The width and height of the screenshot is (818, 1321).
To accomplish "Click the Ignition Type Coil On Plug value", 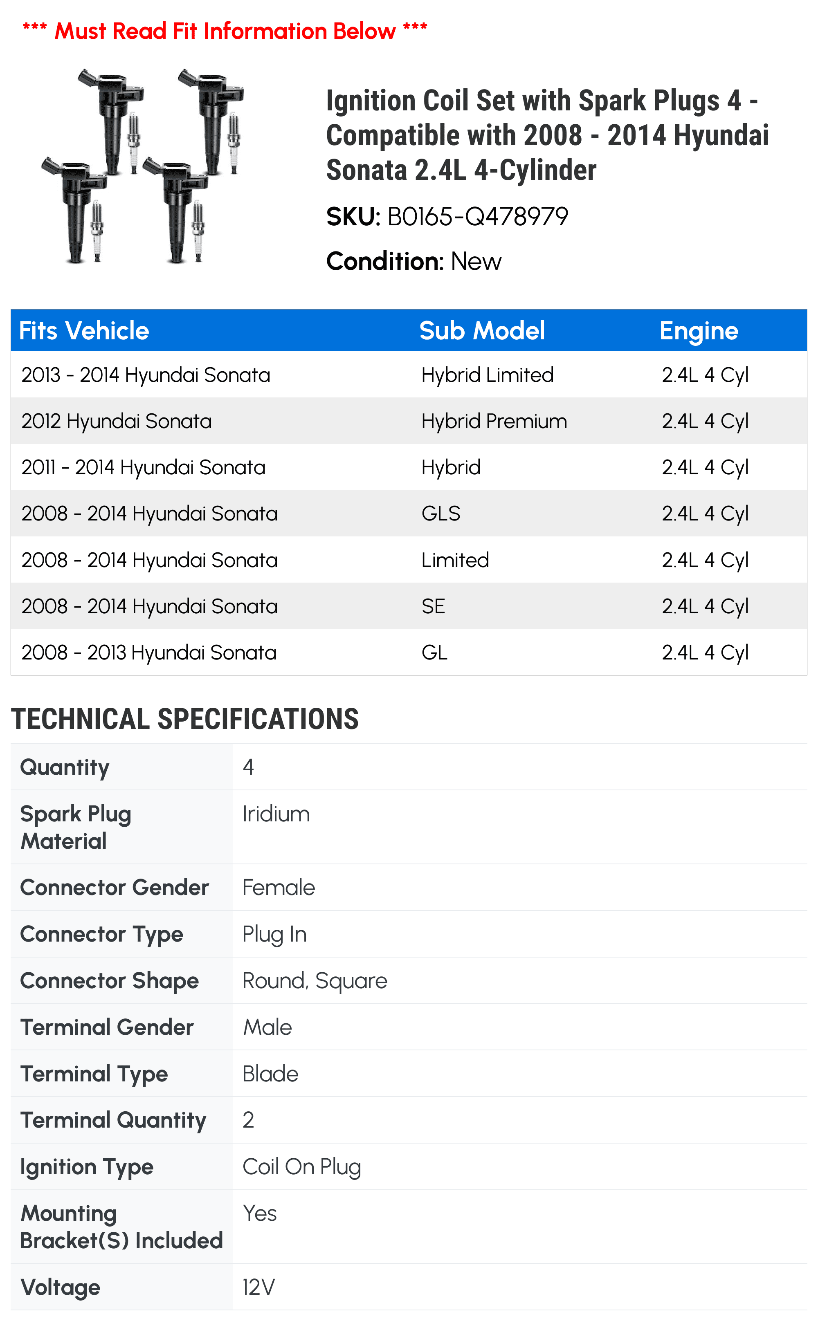I will [302, 1167].
